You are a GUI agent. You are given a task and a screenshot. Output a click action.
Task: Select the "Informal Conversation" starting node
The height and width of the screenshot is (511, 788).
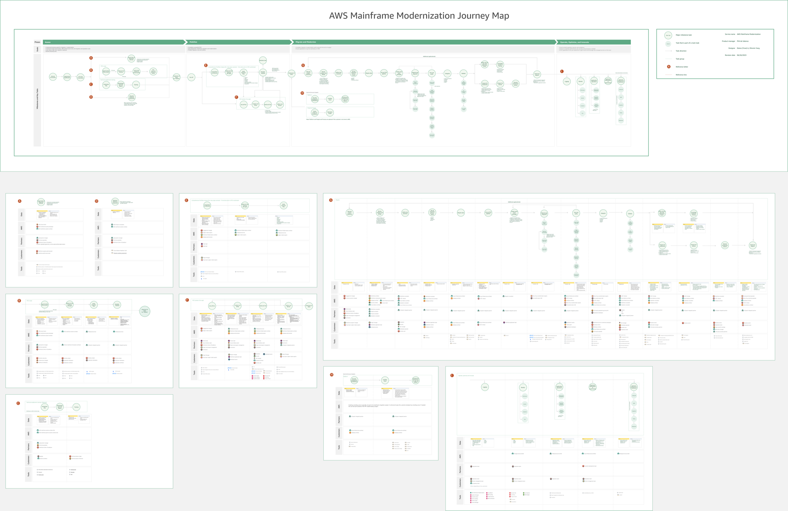(53, 77)
